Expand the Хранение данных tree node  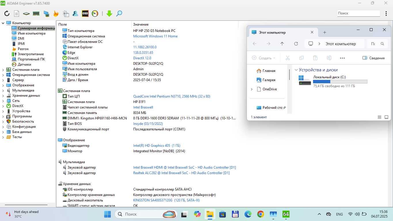click(x=3, y=96)
